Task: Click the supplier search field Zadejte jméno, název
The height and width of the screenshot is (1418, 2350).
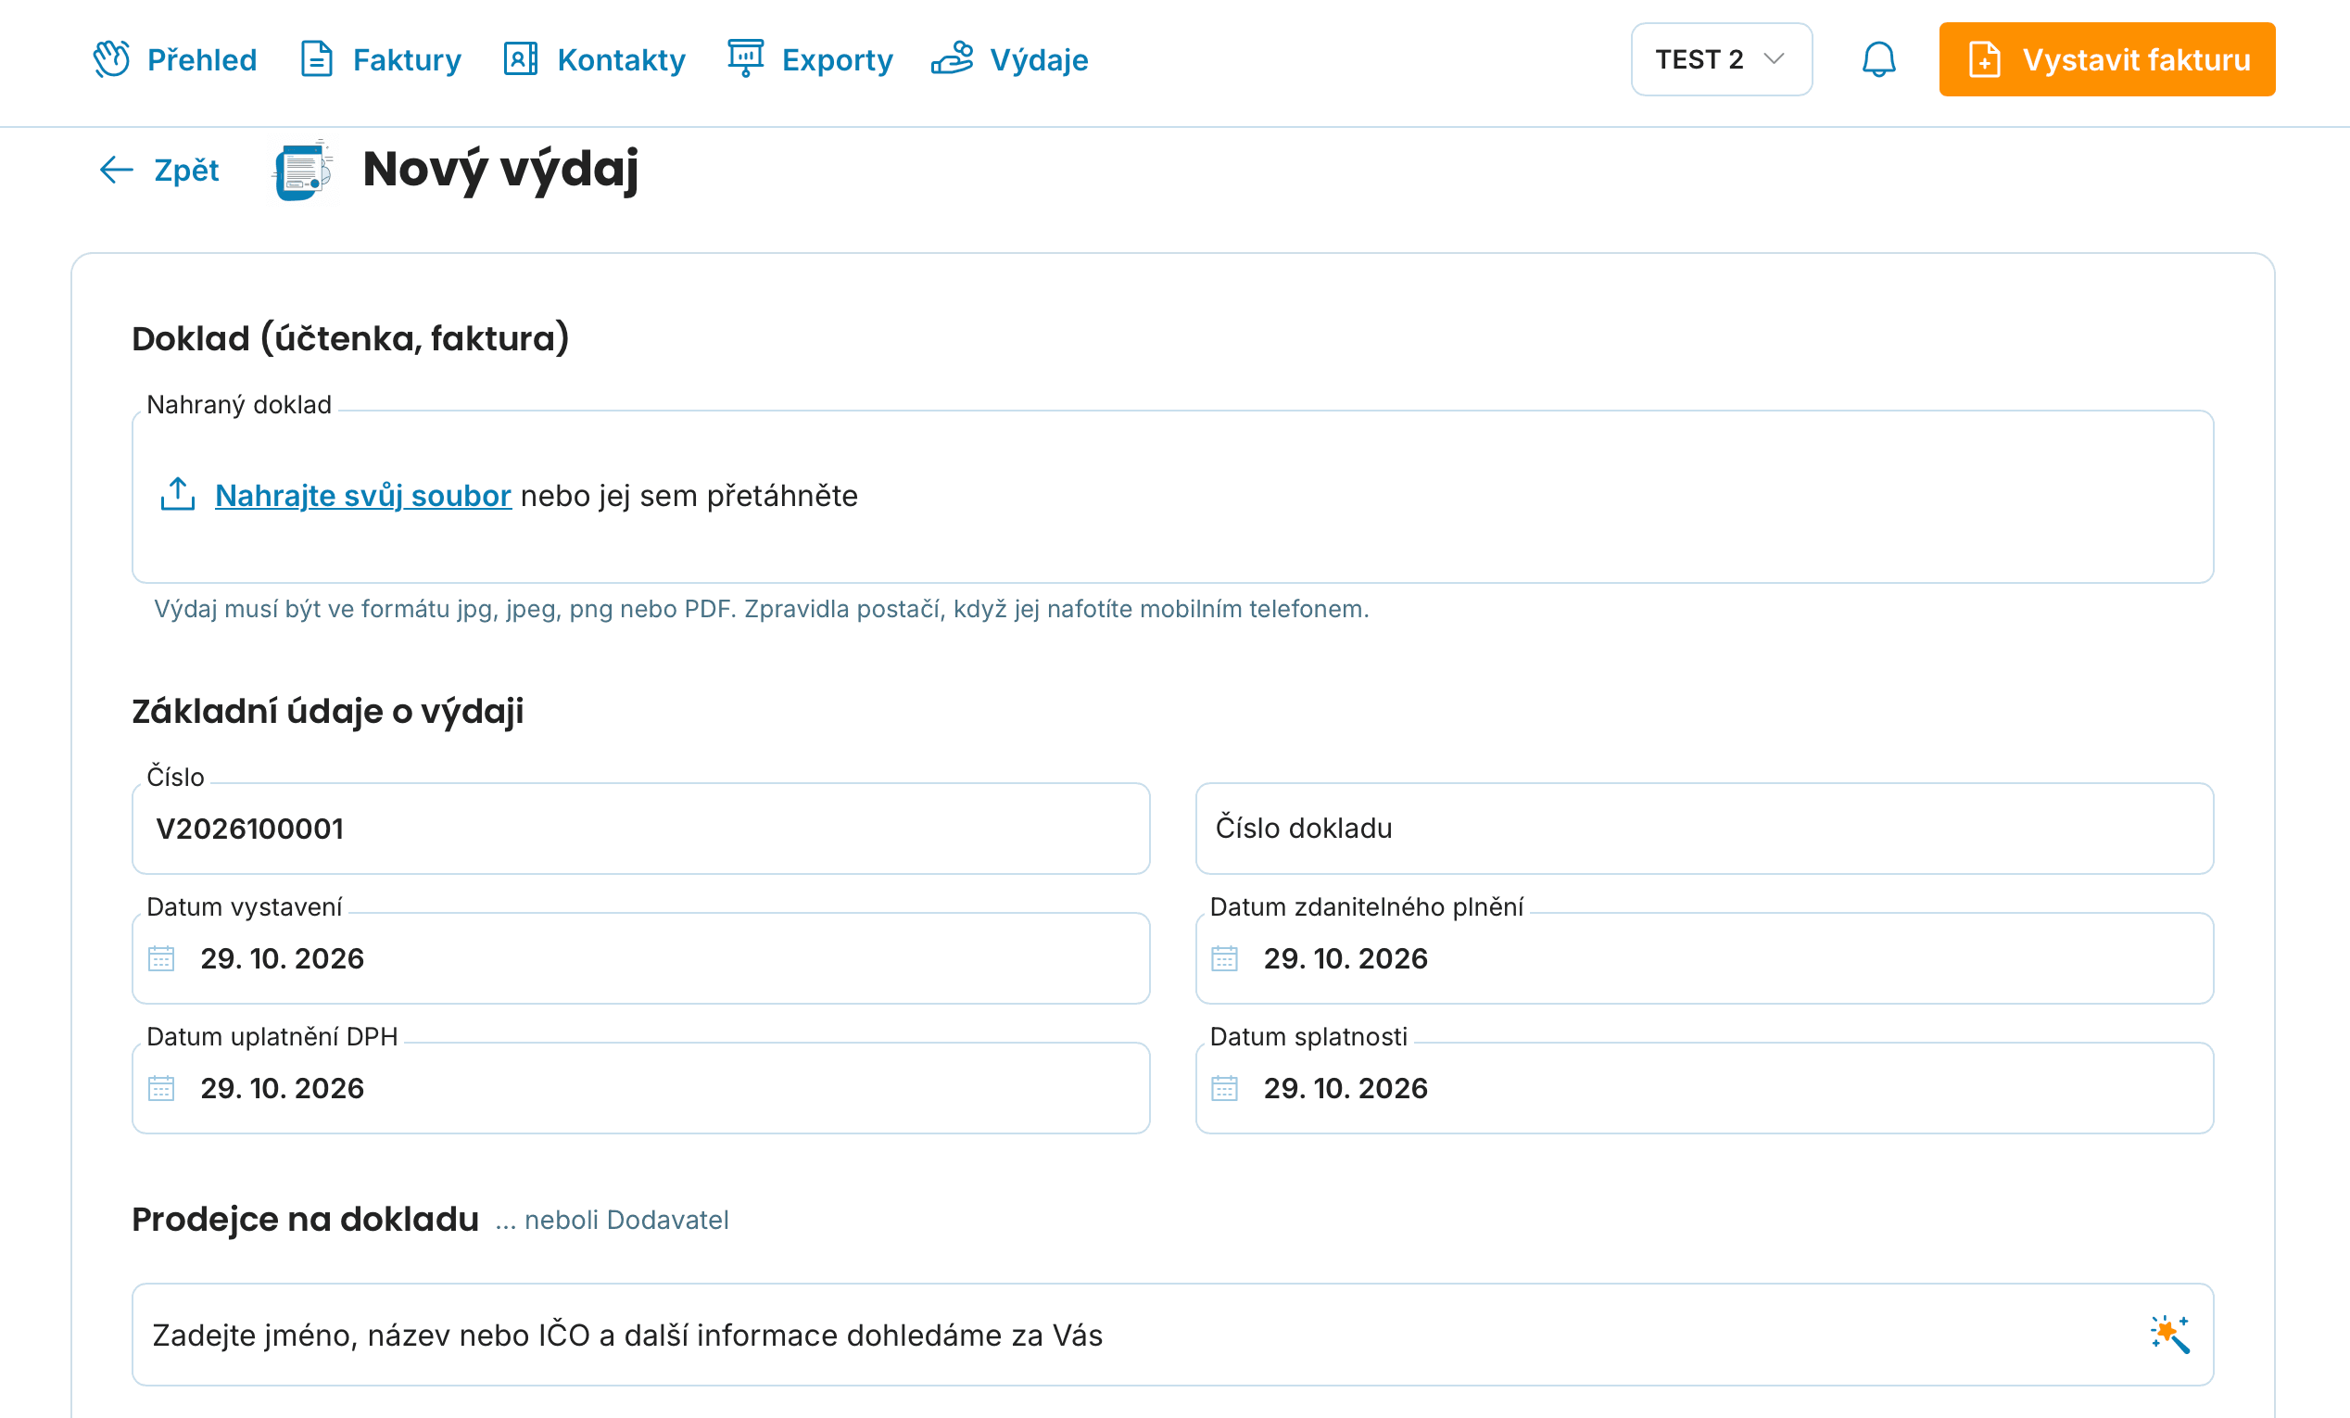Action: [1172, 1335]
